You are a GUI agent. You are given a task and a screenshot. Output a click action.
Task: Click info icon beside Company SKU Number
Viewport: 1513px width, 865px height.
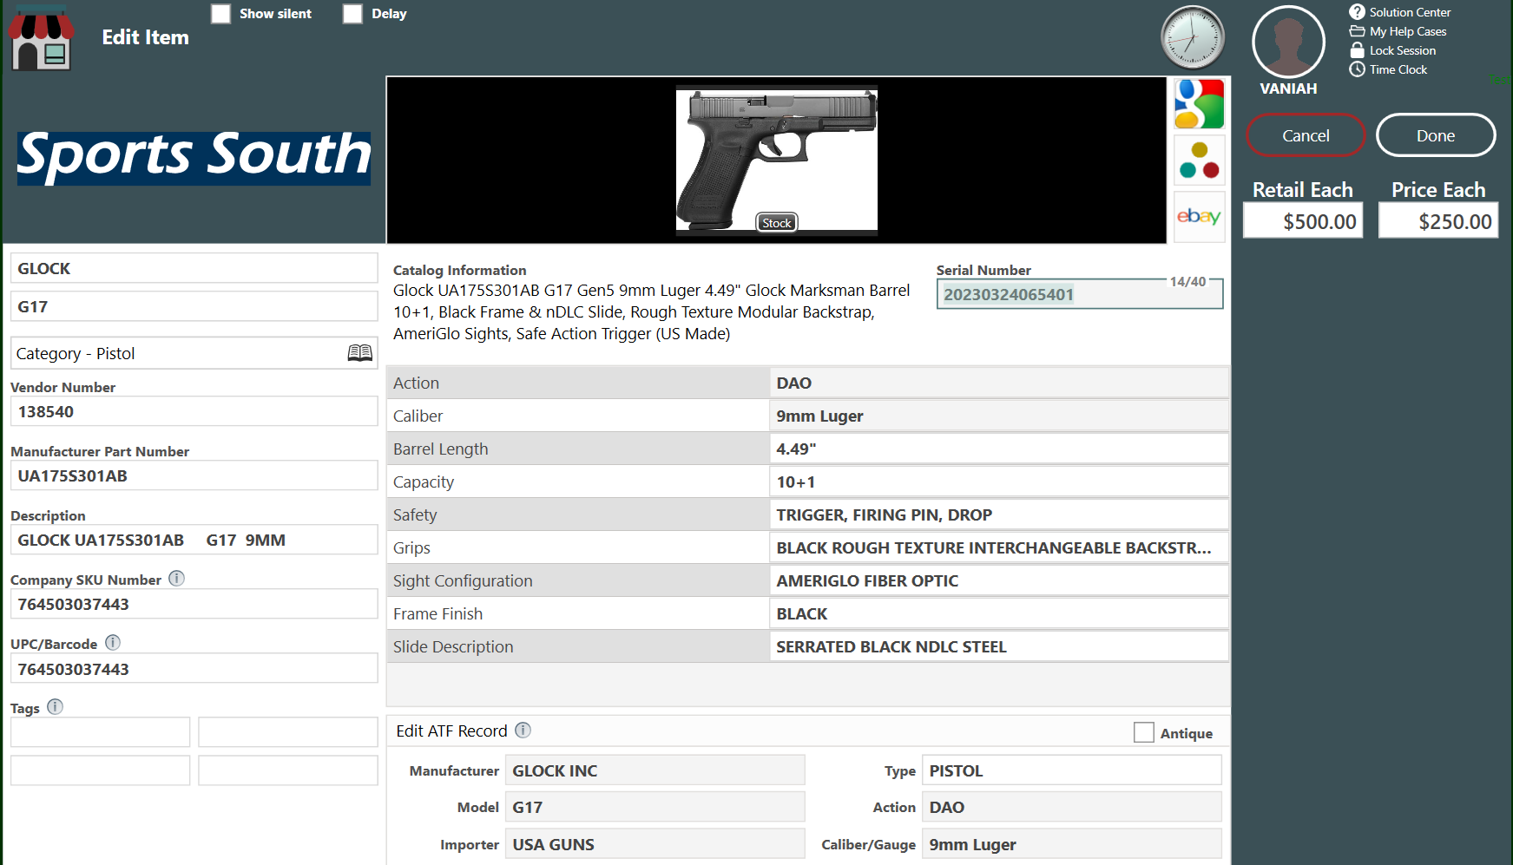pos(176,578)
